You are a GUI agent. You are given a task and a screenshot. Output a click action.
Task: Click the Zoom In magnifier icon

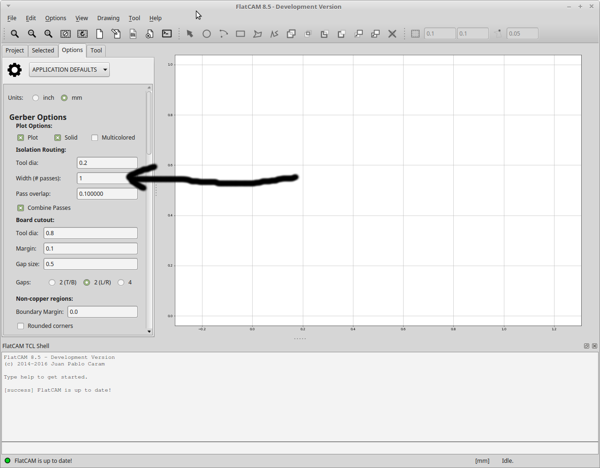48,34
